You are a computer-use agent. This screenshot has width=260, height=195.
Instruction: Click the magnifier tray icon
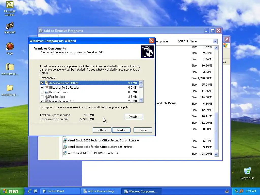click(241, 191)
